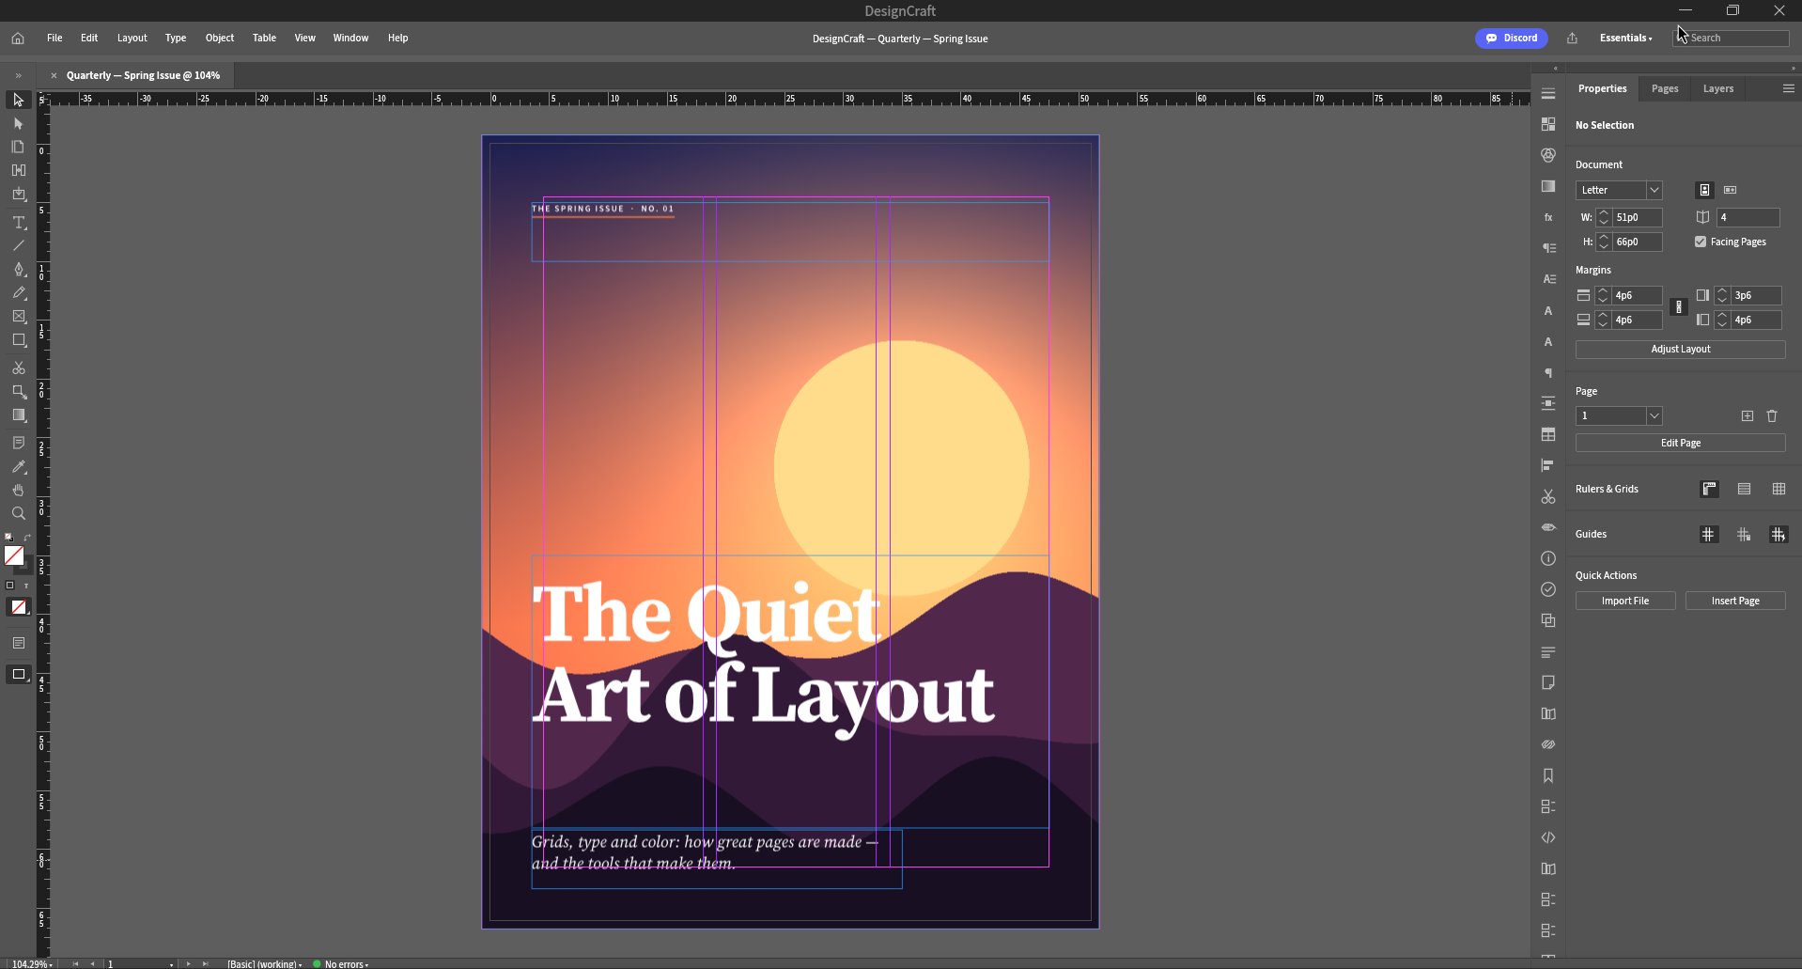Open the Effects (fx) panel icon
The image size is (1802, 969).
[x=1548, y=217]
